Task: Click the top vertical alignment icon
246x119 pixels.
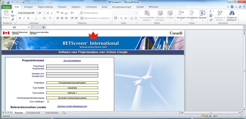Action: pyautogui.click(x=58, y=13)
